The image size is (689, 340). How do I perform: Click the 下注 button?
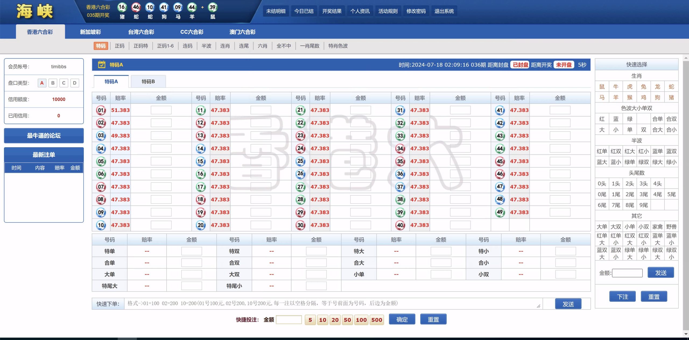click(622, 297)
